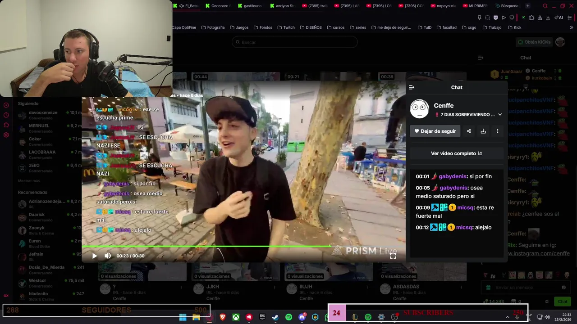
Task: Switch to the gastilouno browser tab
Action: coord(251,6)
